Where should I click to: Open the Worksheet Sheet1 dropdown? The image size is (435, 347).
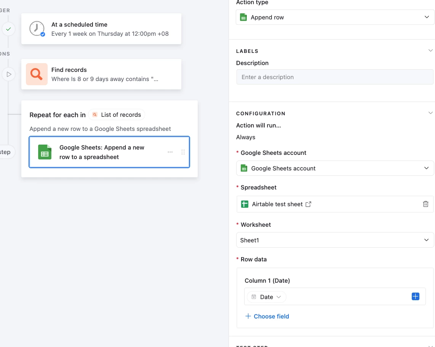pos(334,240)
